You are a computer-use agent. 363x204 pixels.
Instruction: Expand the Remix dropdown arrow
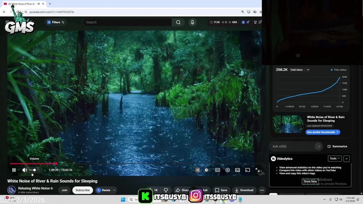(114, 190)
